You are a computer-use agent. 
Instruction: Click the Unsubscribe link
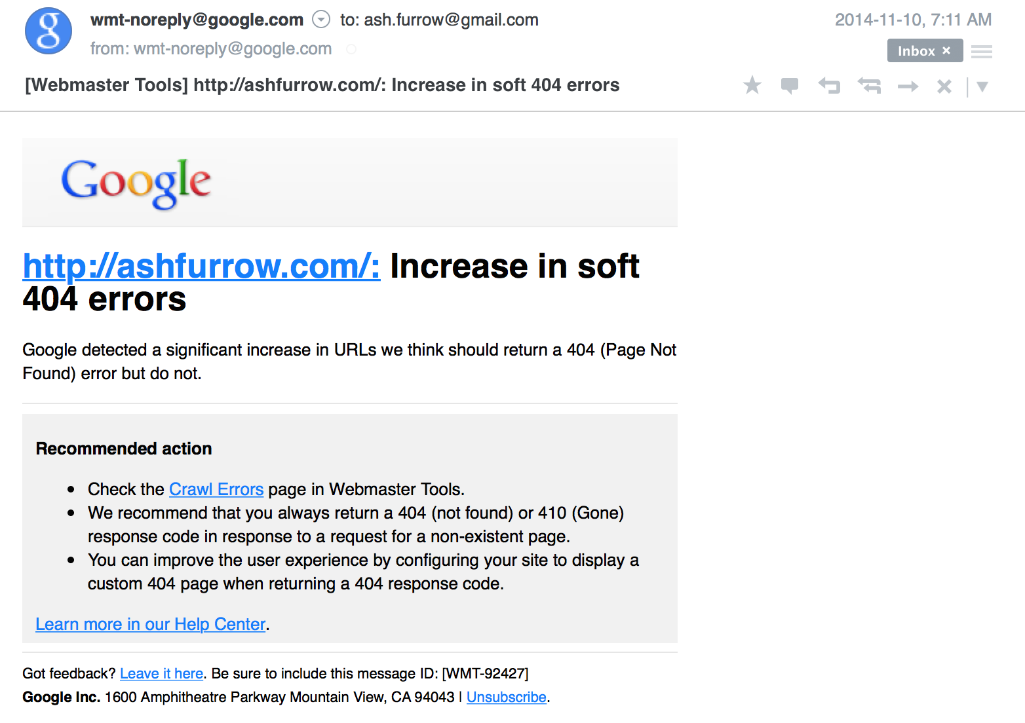506,697
